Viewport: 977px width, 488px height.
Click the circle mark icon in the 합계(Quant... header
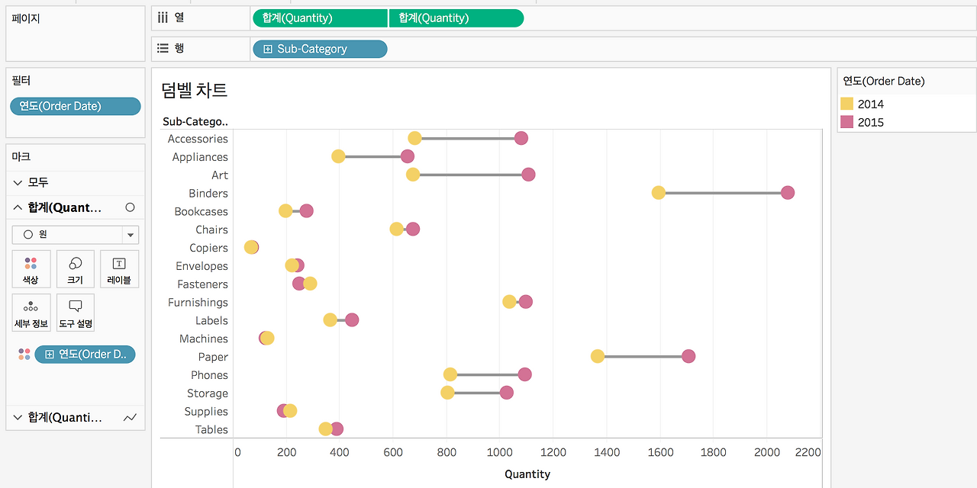(x=130, y=207)
